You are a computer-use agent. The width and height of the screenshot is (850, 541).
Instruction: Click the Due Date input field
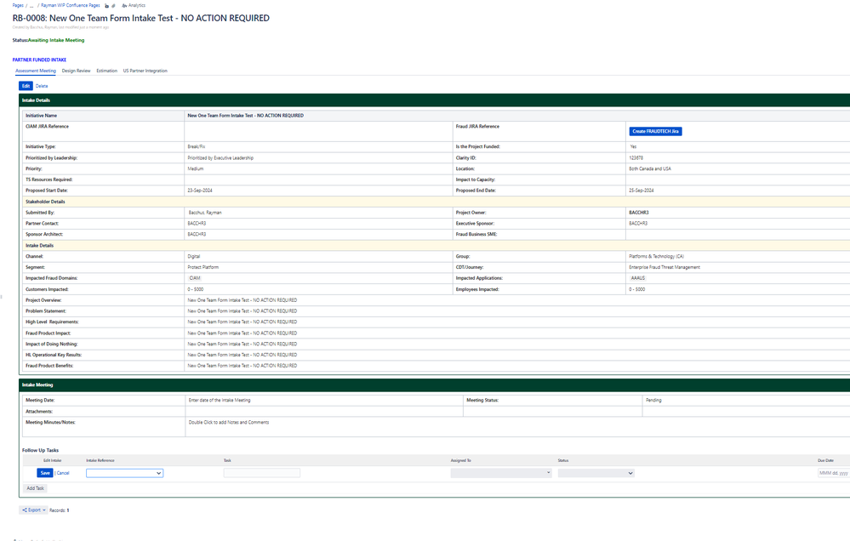pos(834,473)
